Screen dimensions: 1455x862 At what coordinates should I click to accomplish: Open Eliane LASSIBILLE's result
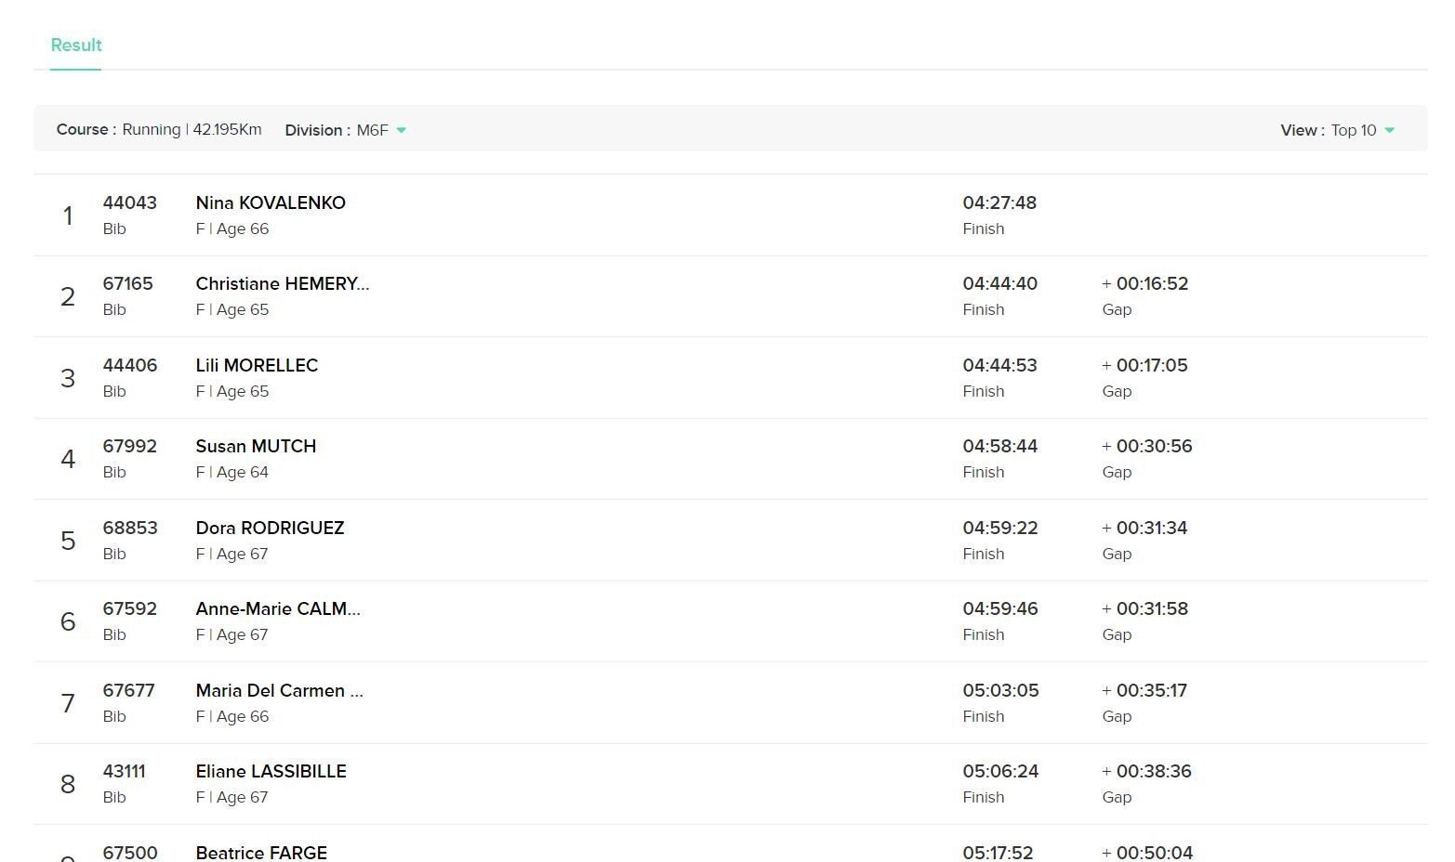coord(271,772)
